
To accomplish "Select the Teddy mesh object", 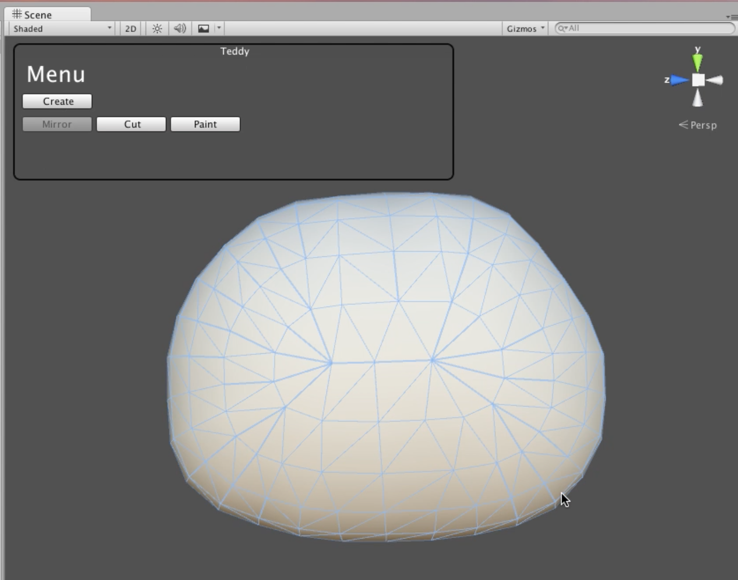I will point(386,367).
